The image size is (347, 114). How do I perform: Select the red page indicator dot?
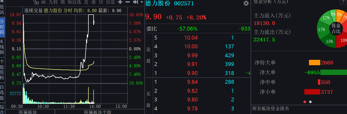click(305, 102)
